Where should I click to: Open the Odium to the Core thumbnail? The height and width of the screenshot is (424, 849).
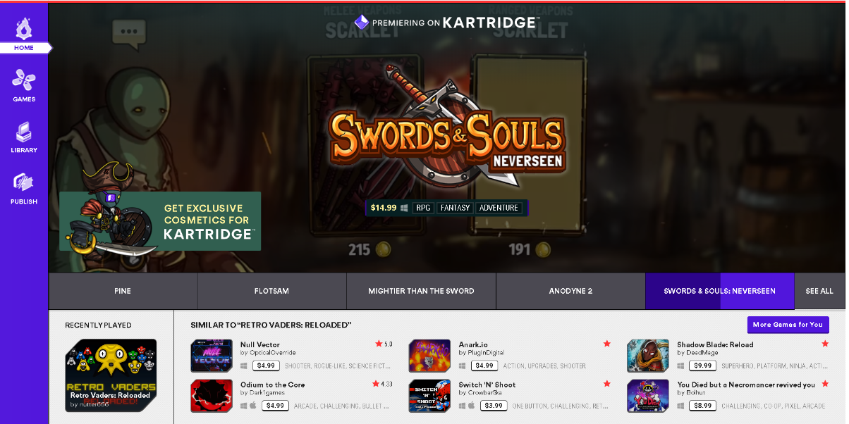pyautogui.click(x=212, y=396)
